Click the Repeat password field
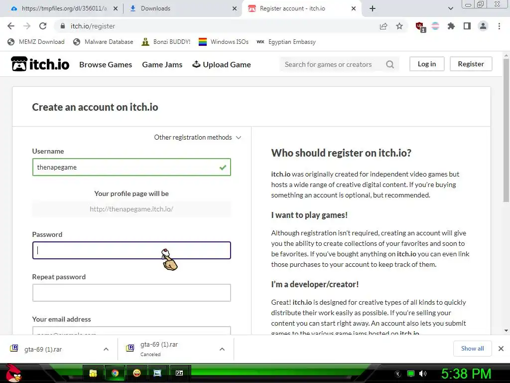Screen dimensions: 510x383 131,293
